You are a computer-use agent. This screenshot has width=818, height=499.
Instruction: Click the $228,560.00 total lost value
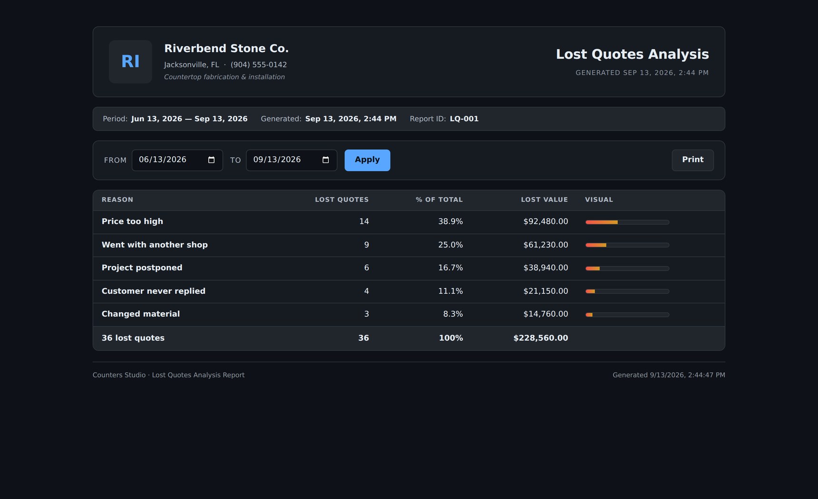(x=541, y=338)
